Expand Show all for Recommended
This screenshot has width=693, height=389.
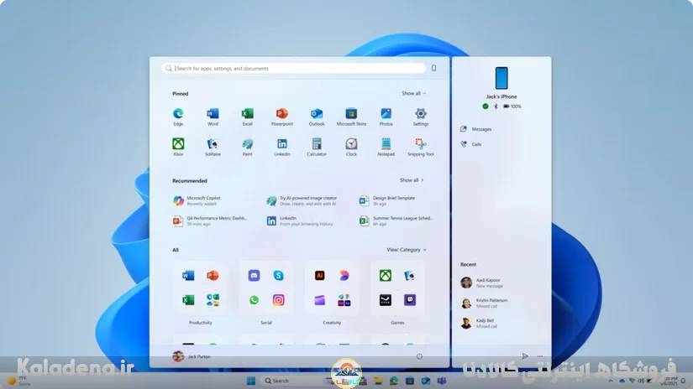412,180
